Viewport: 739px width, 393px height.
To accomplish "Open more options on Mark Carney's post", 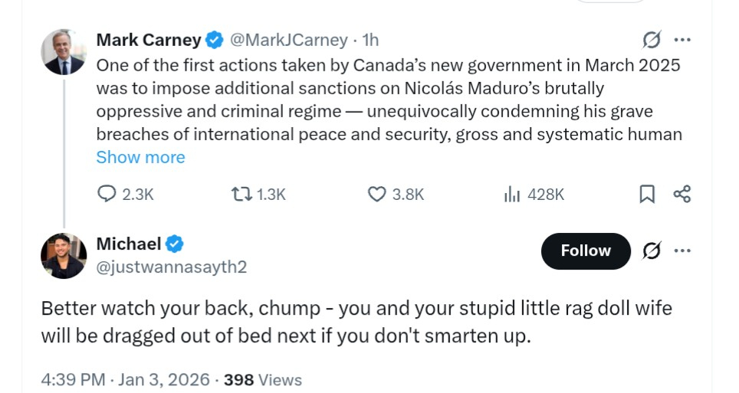I will 682,40.
